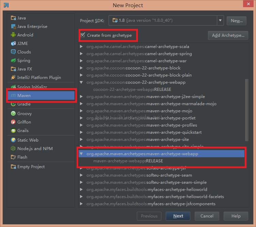Expand camel-archetype-spring tree node
Screen dimensions: 256x227
coord(81,54)
